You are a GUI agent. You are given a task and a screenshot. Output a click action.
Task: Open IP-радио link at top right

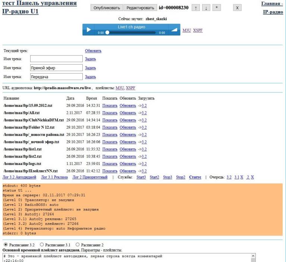coord(273,12)
